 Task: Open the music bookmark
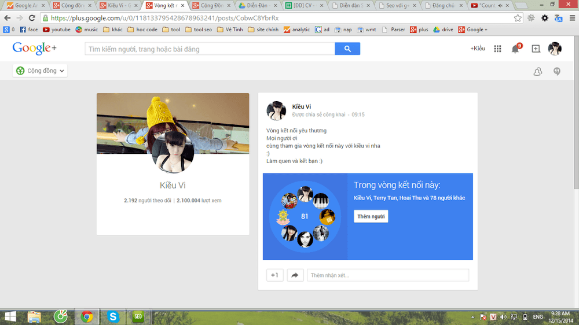coord(87,29)
